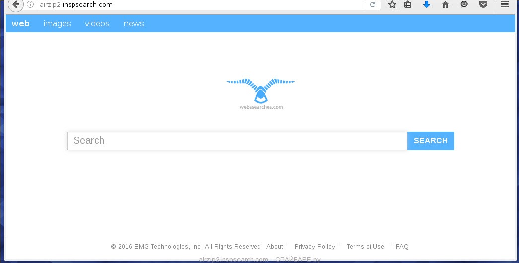Viewport: 519px width, 263px height.
Task: Open the Terms of Use footer link
Action: pos(366,247)
